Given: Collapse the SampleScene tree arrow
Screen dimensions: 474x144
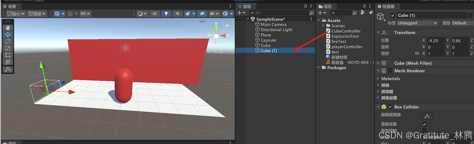Looking at the screenshot, I should pyautogui.click(x=248, y=19).
